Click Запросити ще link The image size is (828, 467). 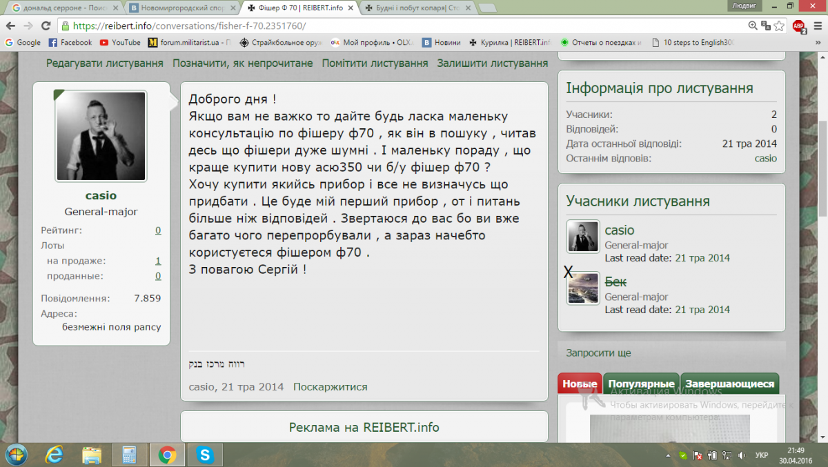click(598, 352)
